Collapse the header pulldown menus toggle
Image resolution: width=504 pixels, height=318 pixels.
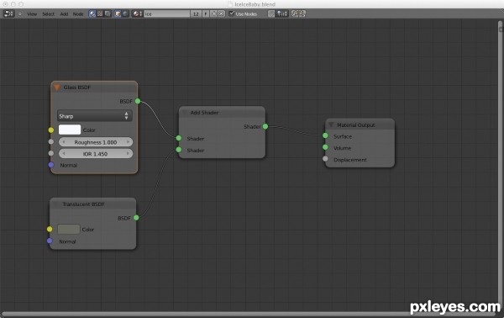point(20,13)
